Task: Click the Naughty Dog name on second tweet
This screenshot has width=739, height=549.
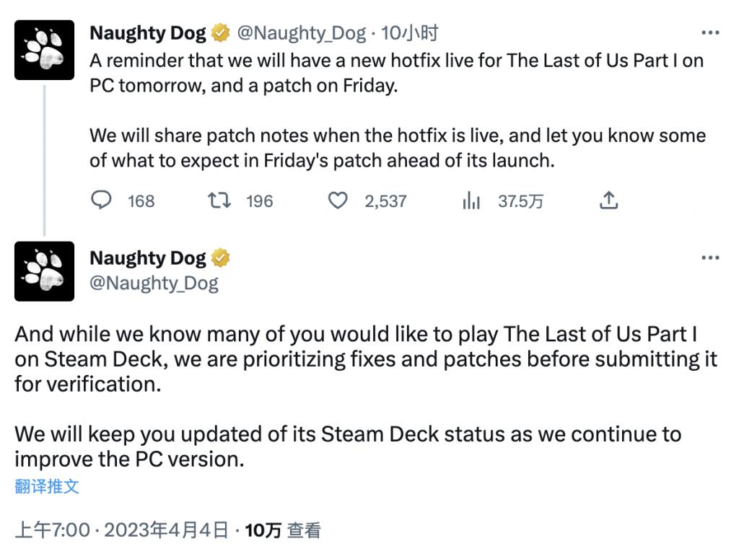Action: (x=148, y=258)
